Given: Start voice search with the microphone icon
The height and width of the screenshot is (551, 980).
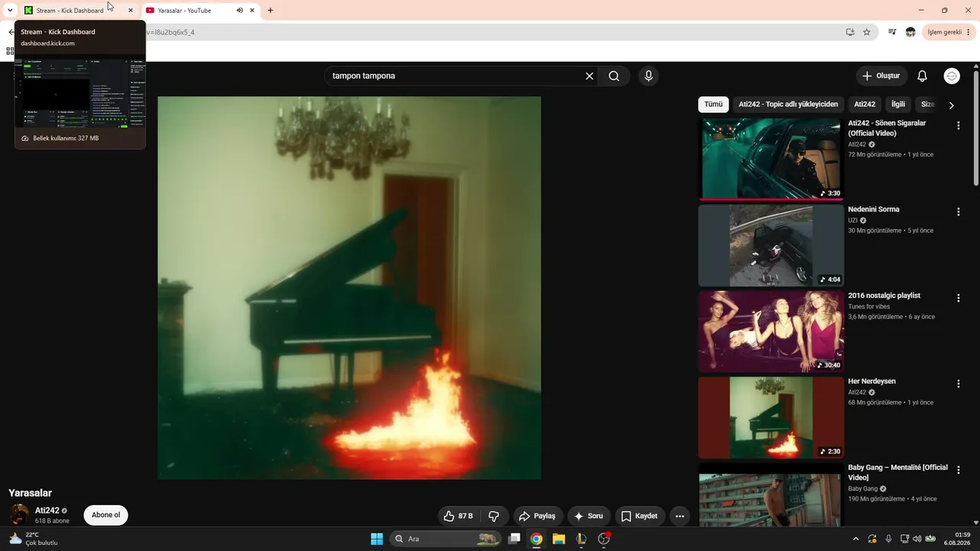Looking at the screenshot, I should pyautogui.click(x=648, y=76).
